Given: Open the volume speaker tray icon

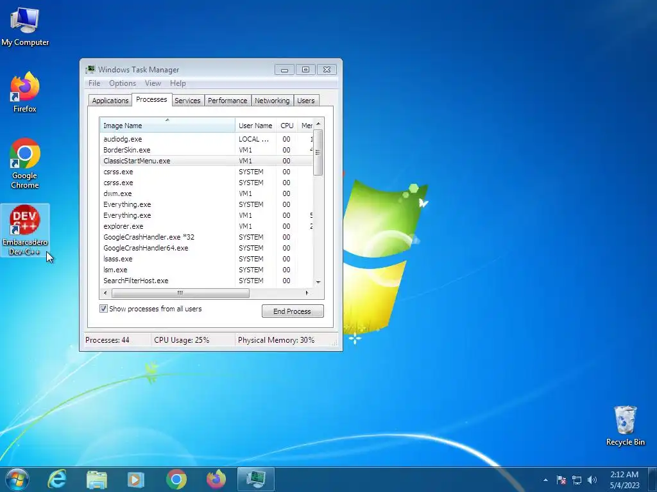Looking at the screenshot, I should pos(592,480).
